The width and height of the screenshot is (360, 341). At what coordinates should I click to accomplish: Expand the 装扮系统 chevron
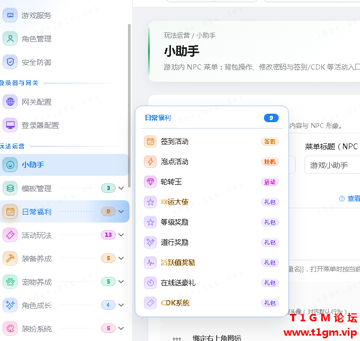pos(121,329)
